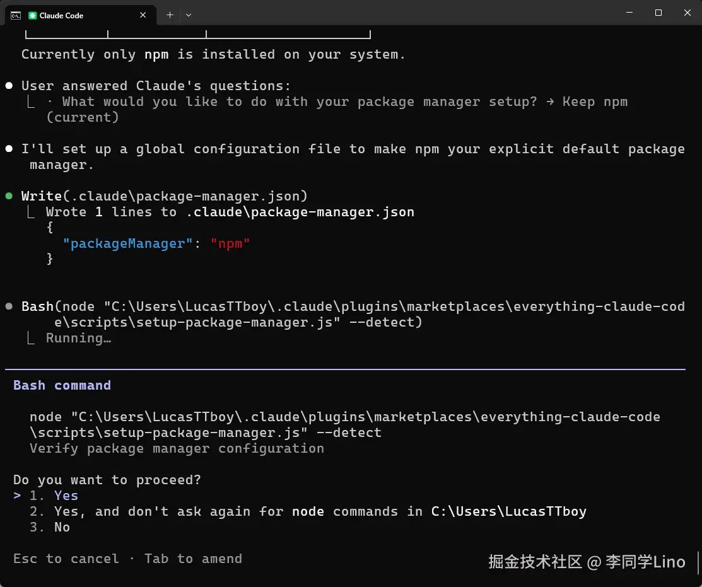Maximize the terminal window

(658, 13)
